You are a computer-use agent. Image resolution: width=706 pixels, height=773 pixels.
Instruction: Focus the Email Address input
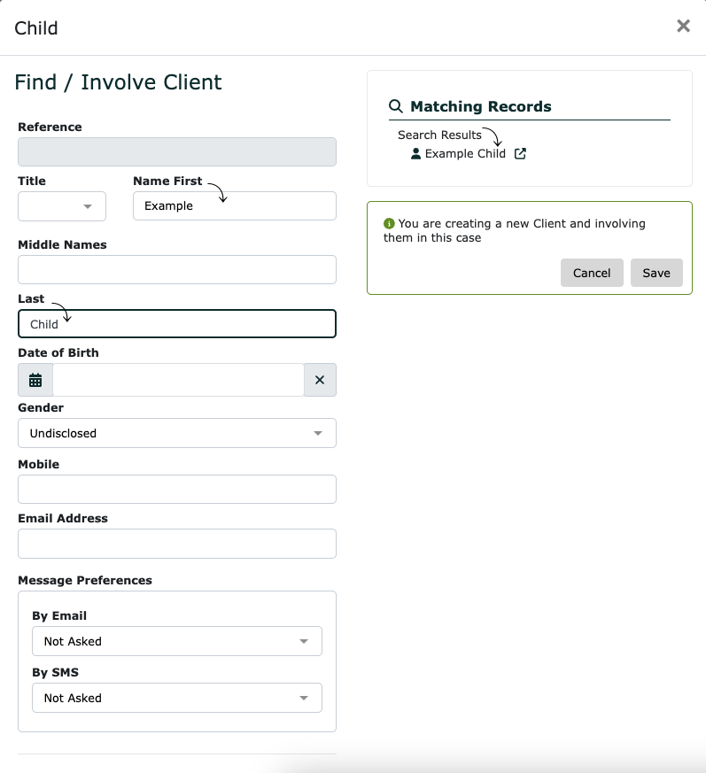(177, 544)
